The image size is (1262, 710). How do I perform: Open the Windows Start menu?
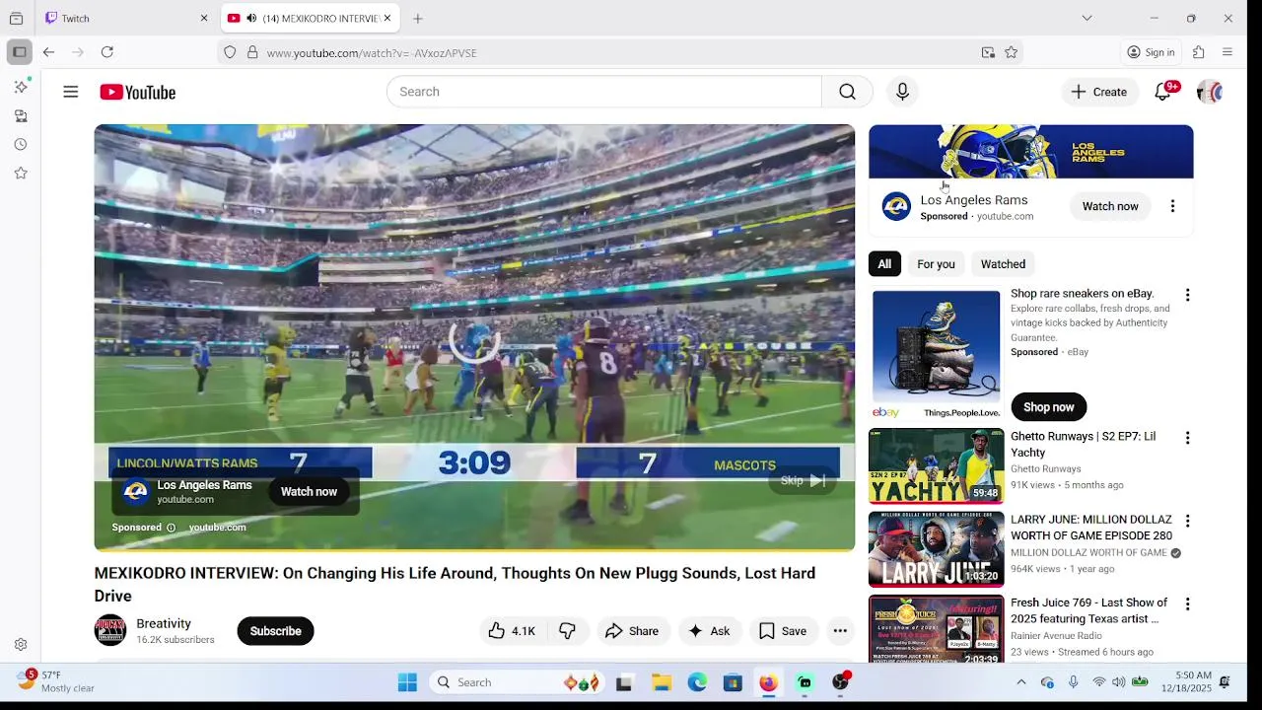pos(407,682)
